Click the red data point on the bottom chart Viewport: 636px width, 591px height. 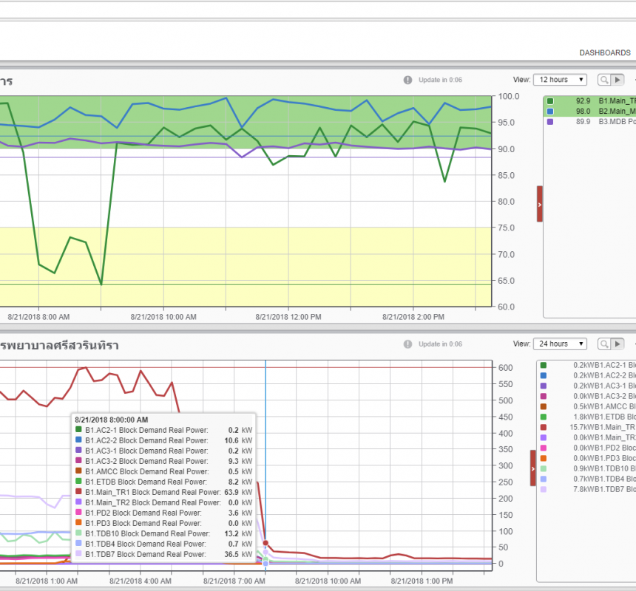pos(265,543)
